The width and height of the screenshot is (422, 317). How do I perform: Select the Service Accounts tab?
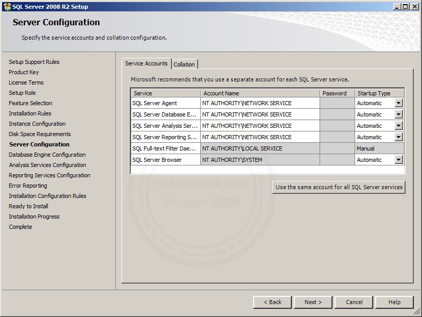tap(146, 63)
